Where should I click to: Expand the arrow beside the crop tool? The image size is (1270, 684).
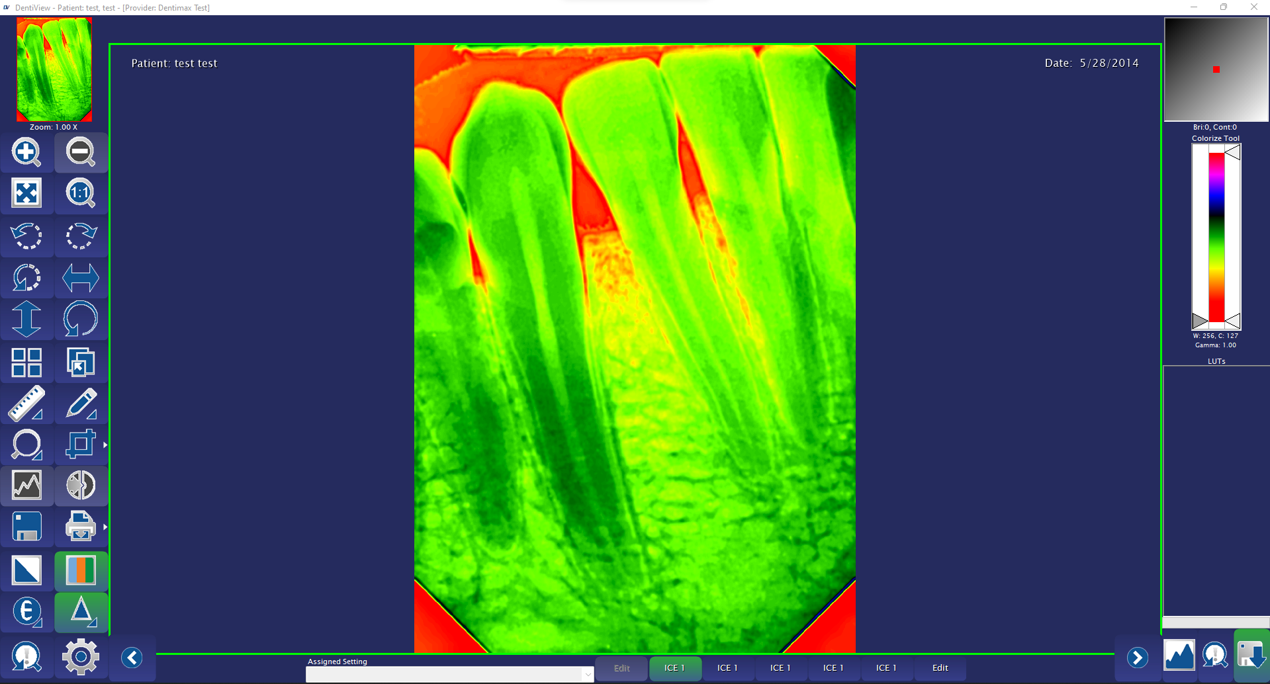(105, 445)
